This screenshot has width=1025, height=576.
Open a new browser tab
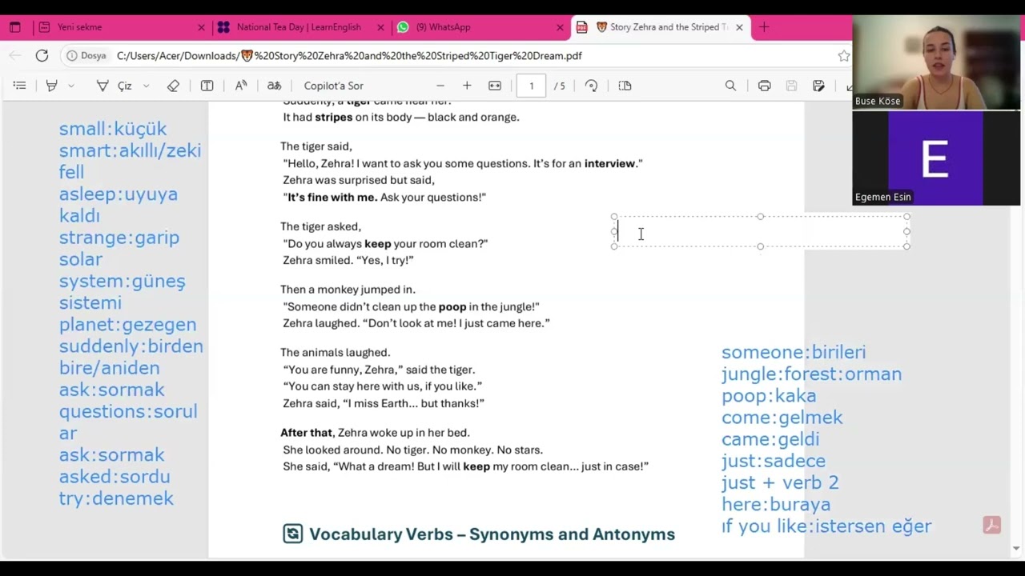tap(764, 27)
